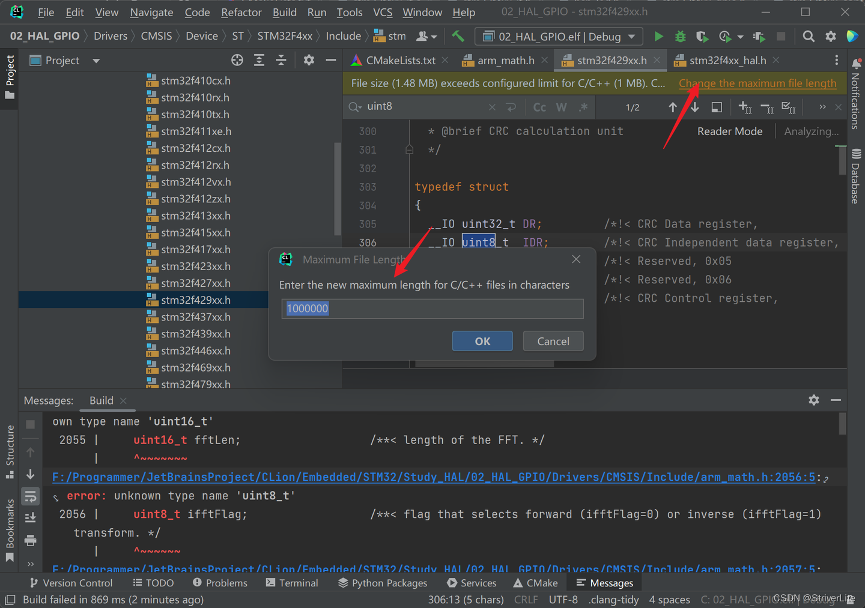
Task: Build project with the hammer icon
Action: [x=458, y=37]
